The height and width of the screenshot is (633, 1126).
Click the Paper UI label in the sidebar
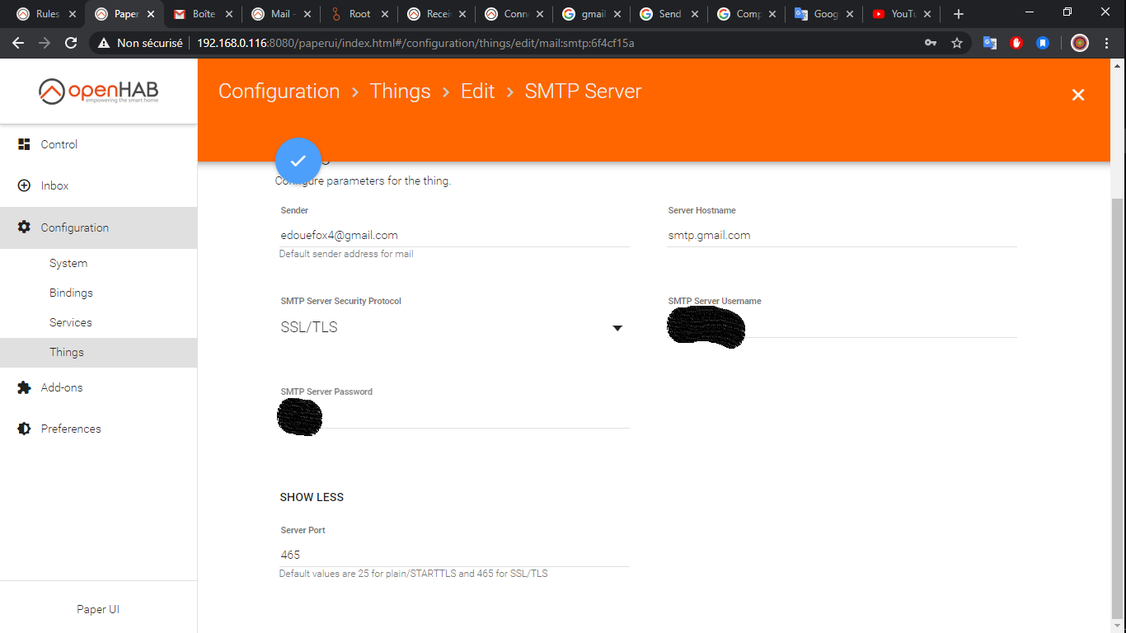[98, 609]
